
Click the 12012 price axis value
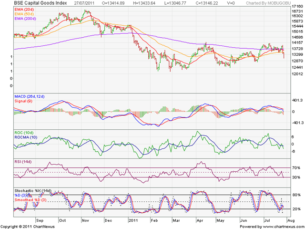pyautogui.click(x=297, y=74)
